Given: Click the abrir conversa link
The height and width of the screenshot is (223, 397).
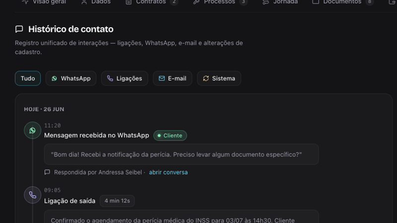Looking at the screenshot, I should click(168, 172).
